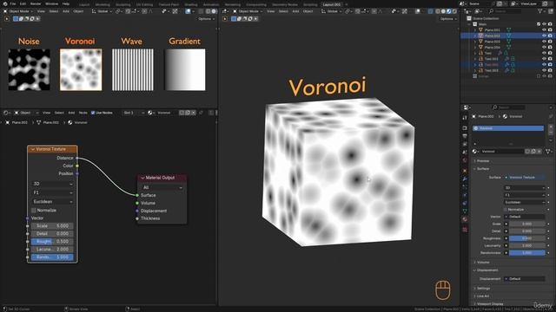The height and width of the screenshot is (312, 556).
Task: Open Options dropdown in left viewport
Action: [206, 19]
